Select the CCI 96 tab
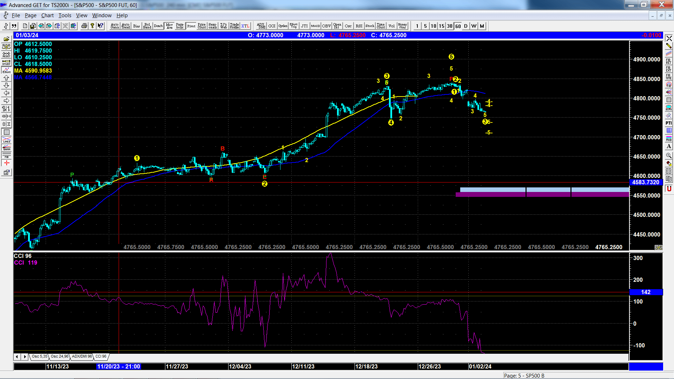This screenshot has height=379, width=674. [101, 357]
